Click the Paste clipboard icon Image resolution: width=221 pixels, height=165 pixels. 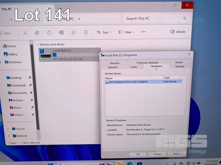click(49, 33)
